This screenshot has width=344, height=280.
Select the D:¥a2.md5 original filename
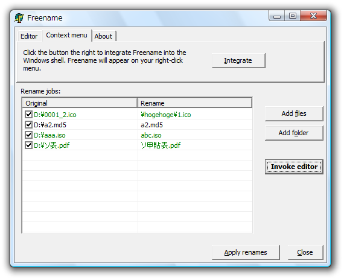(50, 125)
